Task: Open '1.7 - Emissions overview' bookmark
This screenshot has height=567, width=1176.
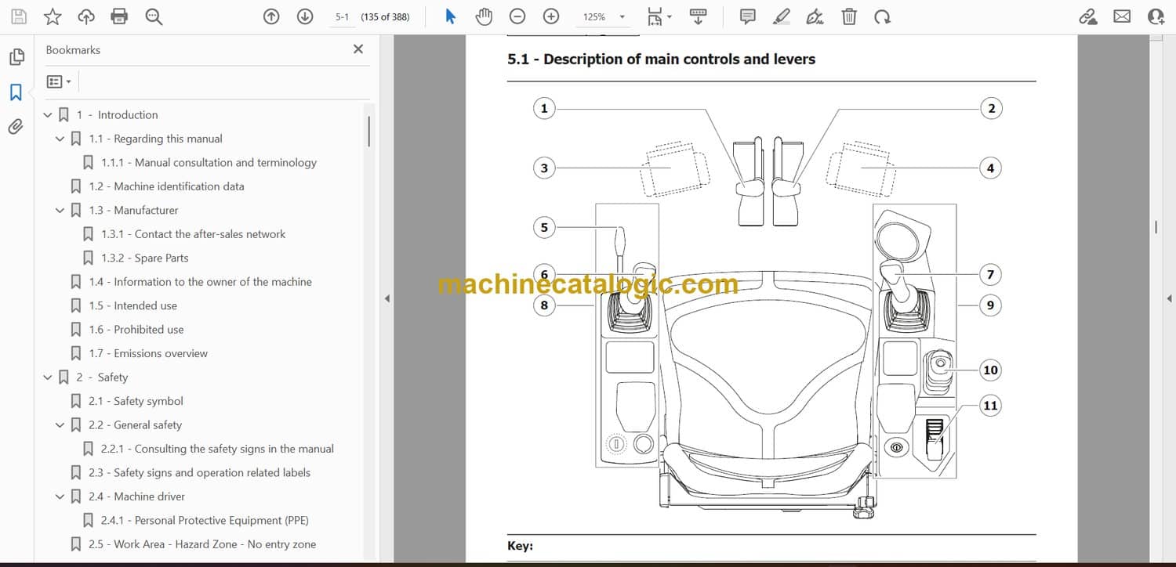Action: 148,354
